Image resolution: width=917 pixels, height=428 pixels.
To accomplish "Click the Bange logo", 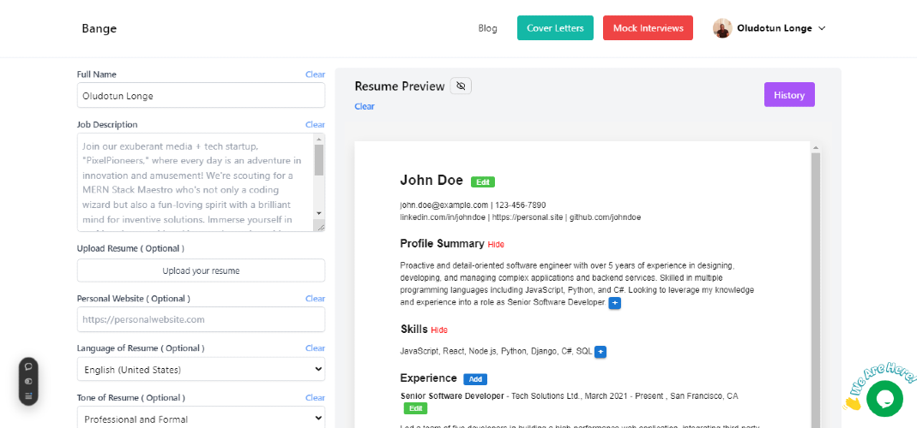I will (x=100, y=28).
